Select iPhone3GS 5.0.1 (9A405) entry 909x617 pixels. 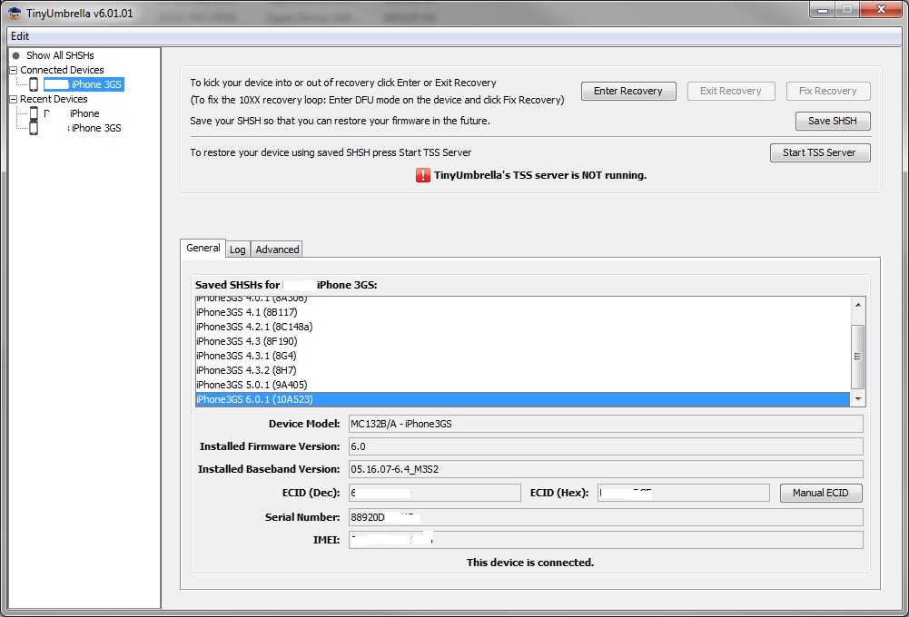tap(522, 385)
